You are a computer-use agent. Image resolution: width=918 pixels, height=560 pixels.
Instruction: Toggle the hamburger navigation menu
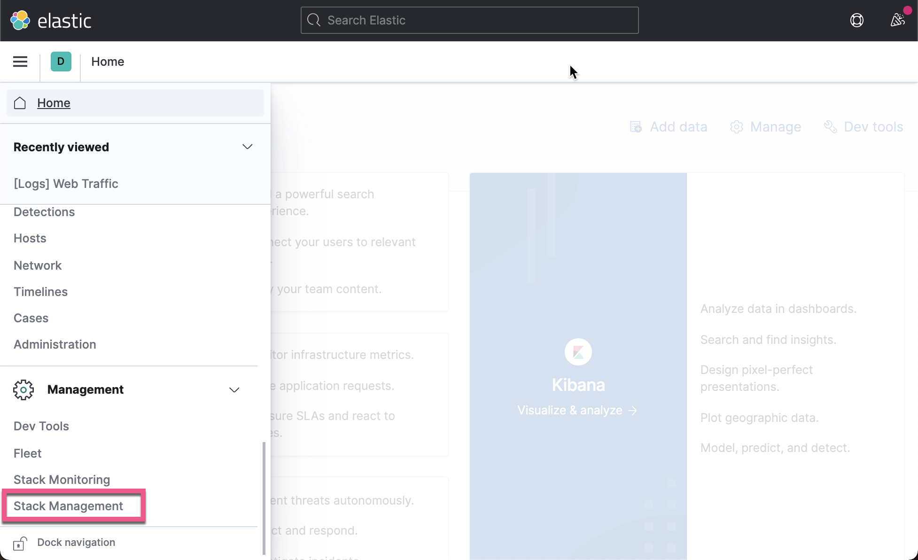click(20, 62)
